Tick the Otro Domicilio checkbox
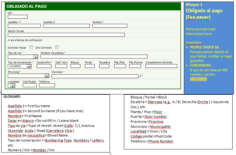The height and width of the screenshot is (155, 236). pyautogui.click(x=57, y=47)
